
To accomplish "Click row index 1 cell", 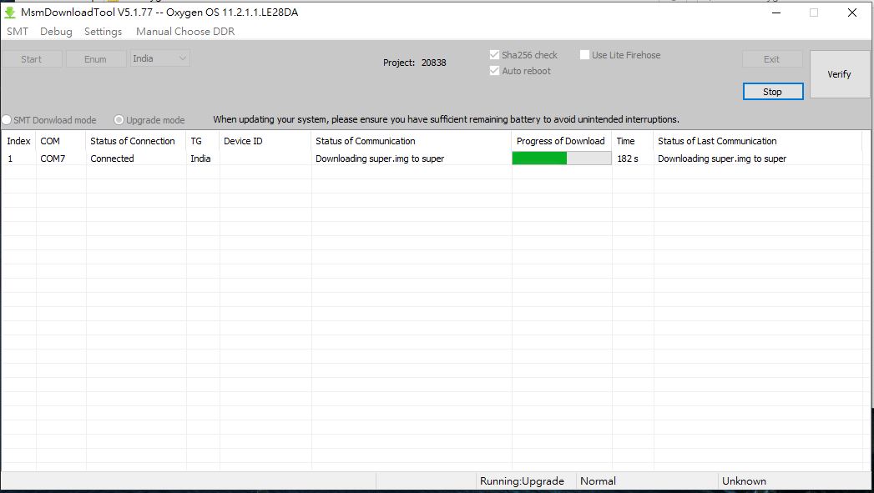I will 18,158.
